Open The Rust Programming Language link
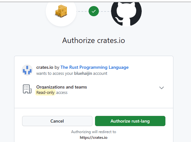Viewport: 191px width, 142px height. (x=94, y=67)
